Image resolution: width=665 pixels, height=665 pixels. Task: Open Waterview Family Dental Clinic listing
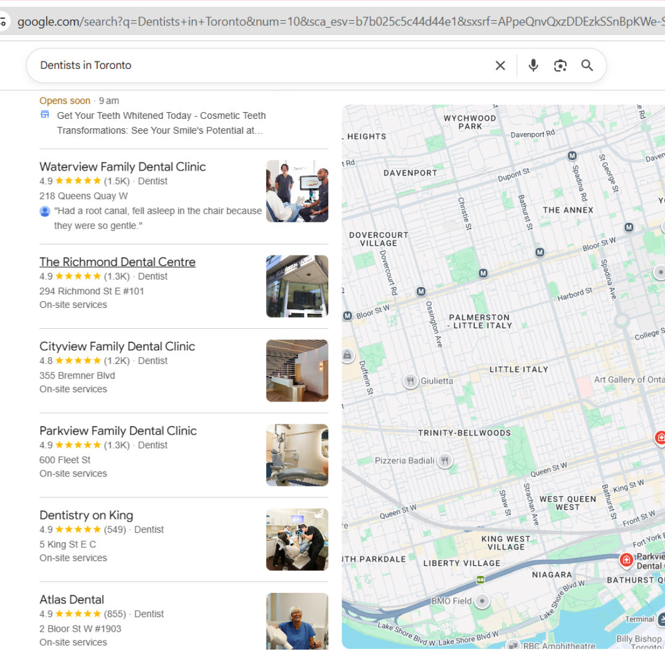click(x=123, y=167)
